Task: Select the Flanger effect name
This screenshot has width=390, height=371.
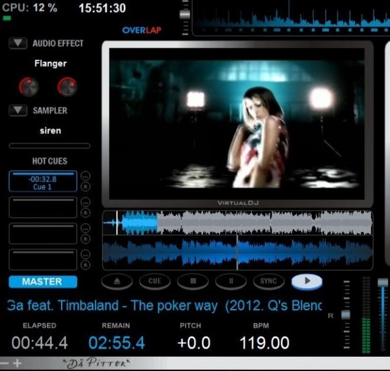Action: [x=51, y=64]
